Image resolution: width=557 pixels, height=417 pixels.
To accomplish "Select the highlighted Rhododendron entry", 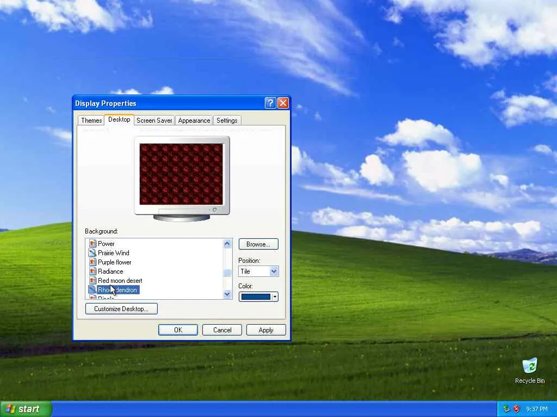I will coord(117,290).
